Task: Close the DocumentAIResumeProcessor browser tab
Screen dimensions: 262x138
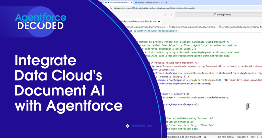Action: tap(132, 3)
